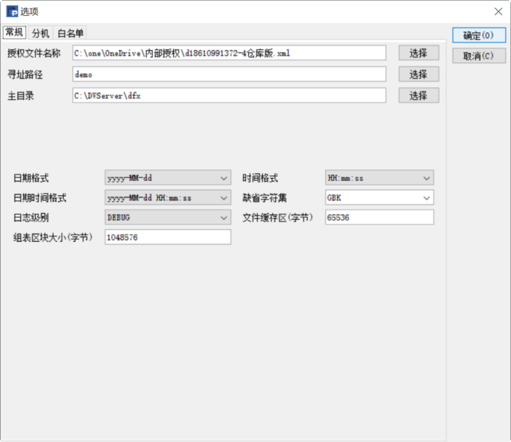The height and width of the screenshot is (442, 511).
Task: Open the 分机 tab
Action: (x=40, y=33)
